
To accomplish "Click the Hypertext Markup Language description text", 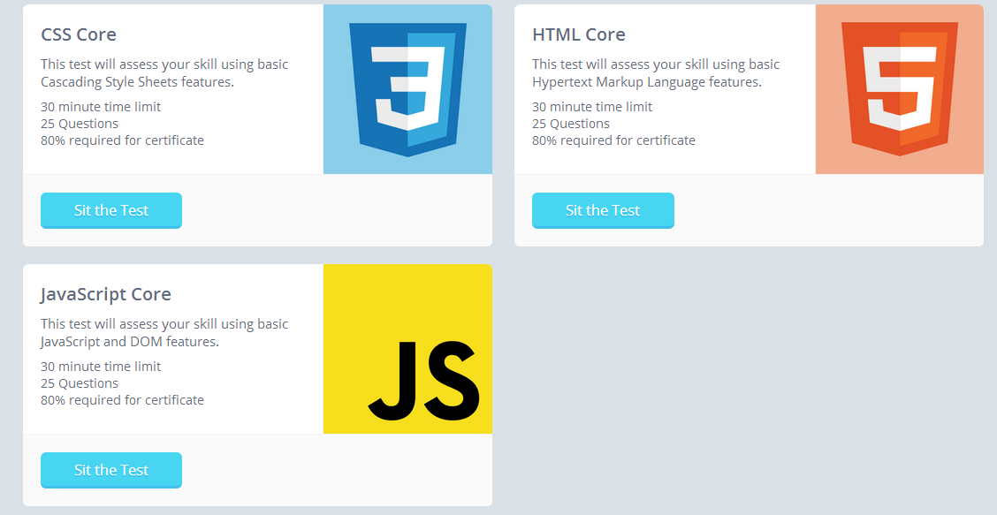I will 656,73.
